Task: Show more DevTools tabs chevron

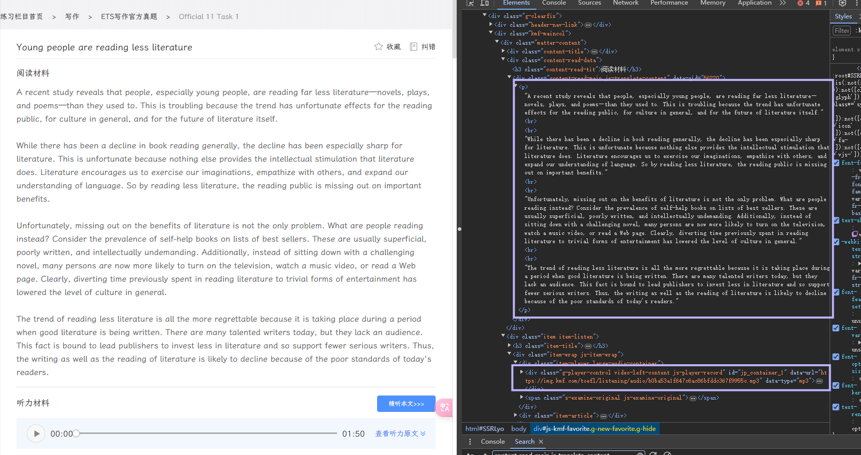Action: (x=782, y=3)
